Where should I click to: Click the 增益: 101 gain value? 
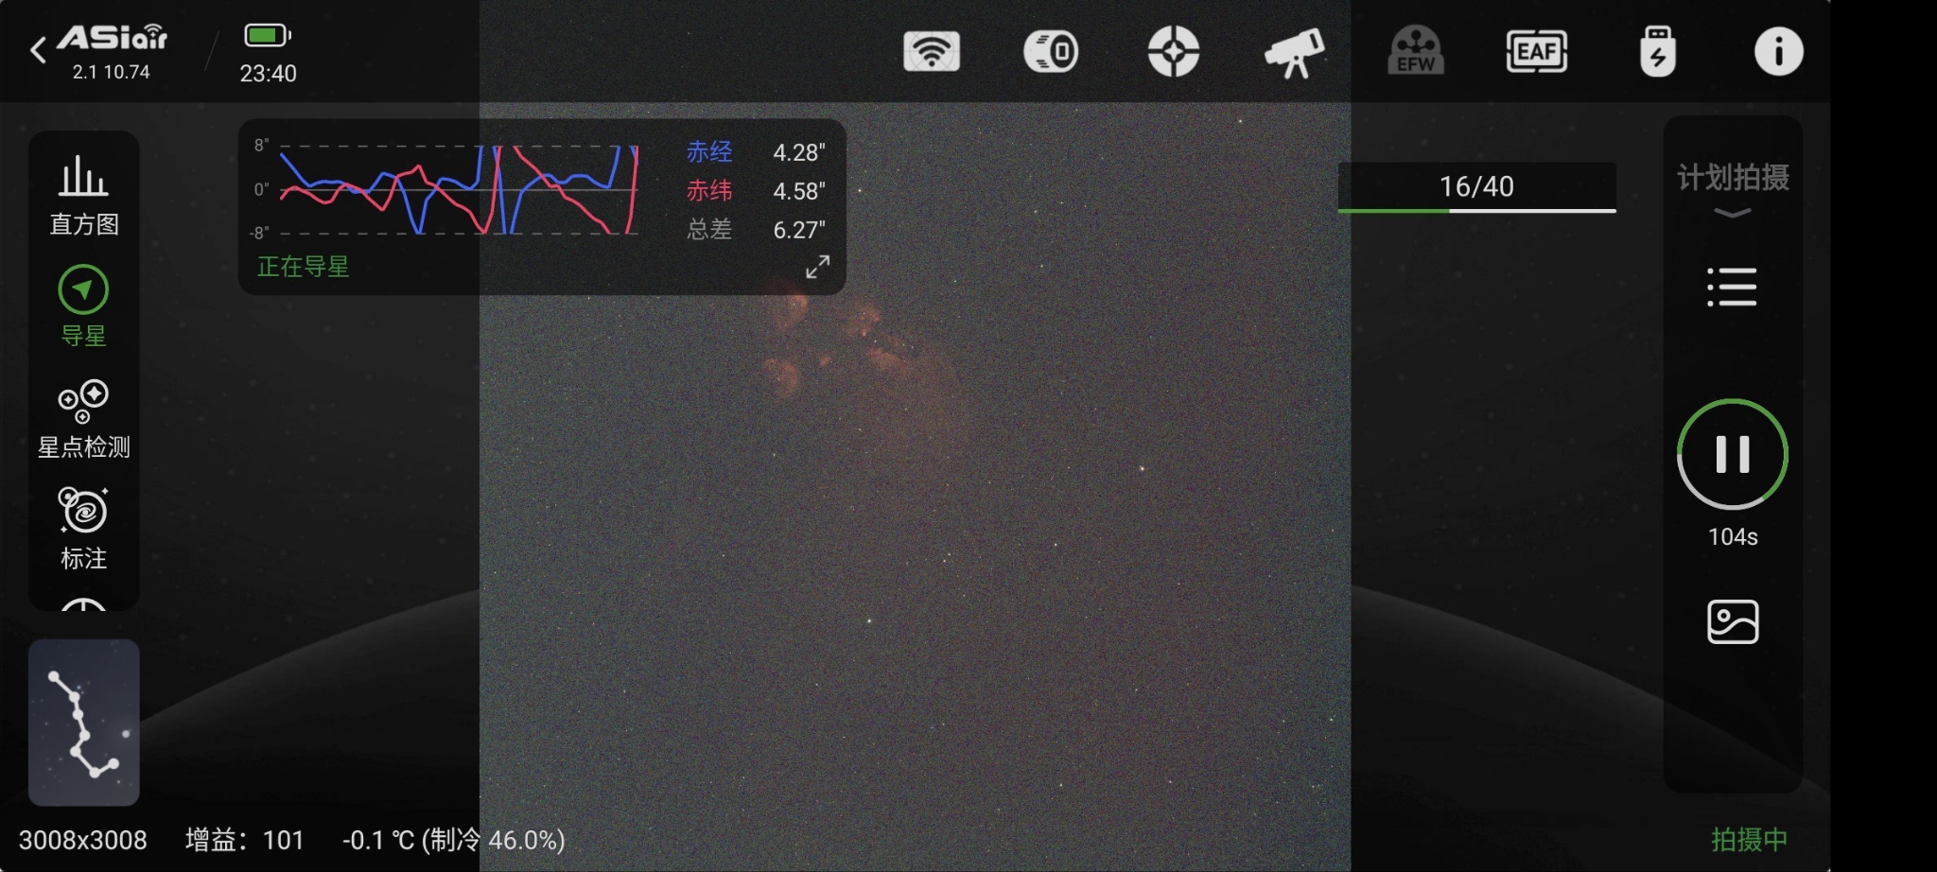245,840
